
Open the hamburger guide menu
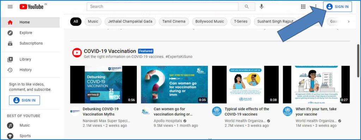point(10,7)
